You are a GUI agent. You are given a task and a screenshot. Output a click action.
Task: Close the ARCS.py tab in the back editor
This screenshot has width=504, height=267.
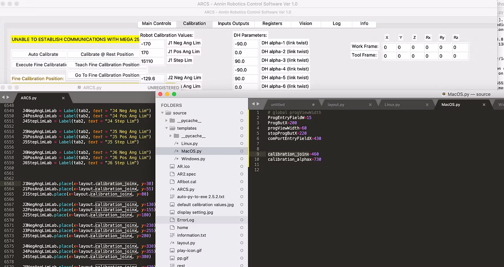click(x=63, y=98)
